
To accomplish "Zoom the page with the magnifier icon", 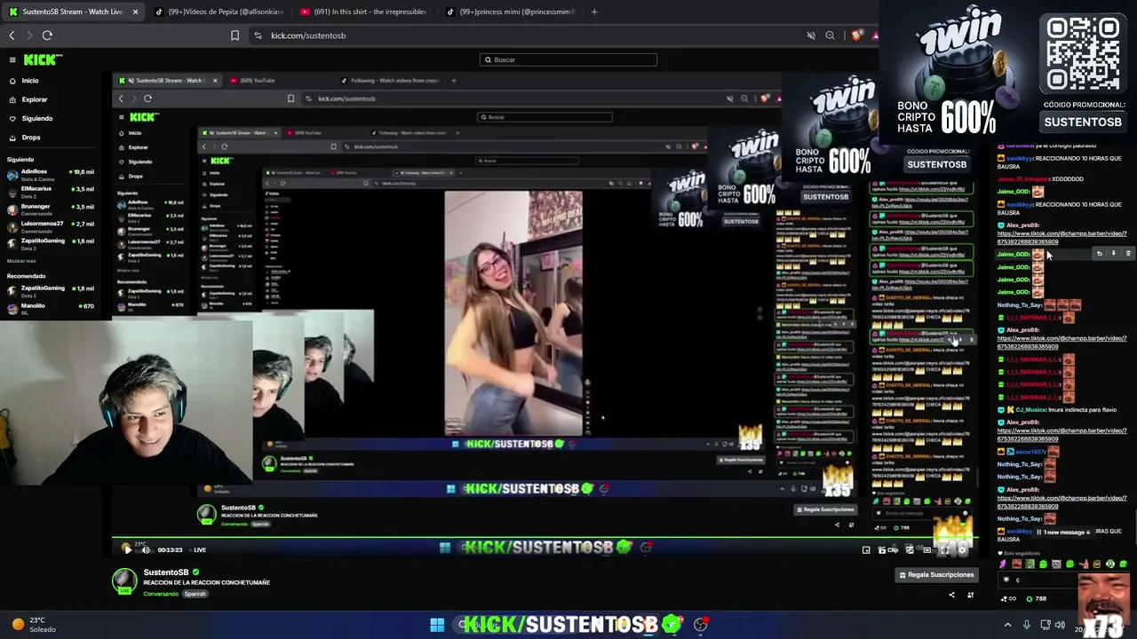I will tap(830, 35).
